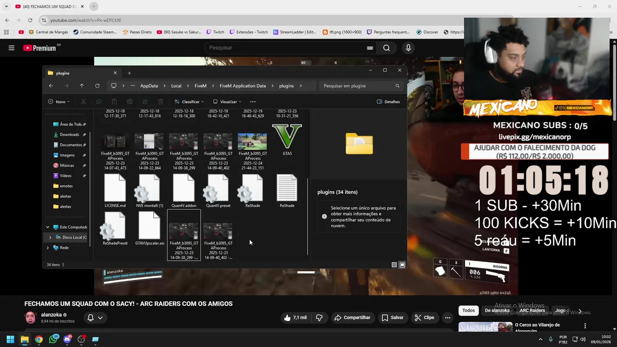Switch Explorer to details list view

click(394, 265)
